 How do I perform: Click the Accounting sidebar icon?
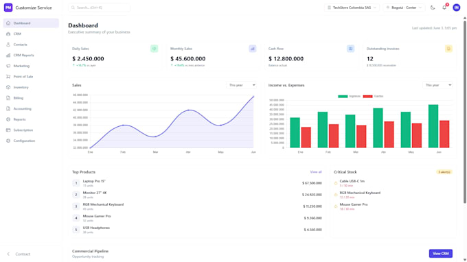tap(8, 108)
